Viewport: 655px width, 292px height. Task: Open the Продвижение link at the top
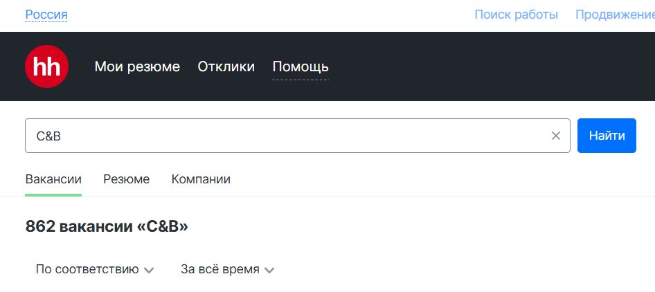pos(615,15)
